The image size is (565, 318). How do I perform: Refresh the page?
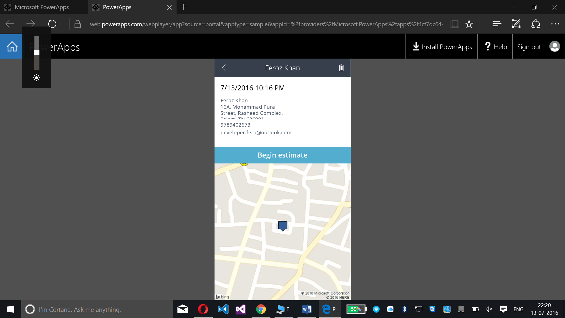[x=52, y=24]
